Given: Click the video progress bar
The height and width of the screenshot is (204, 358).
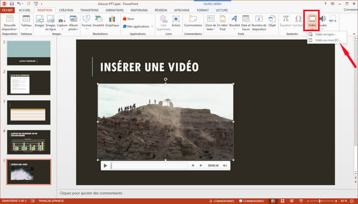Looking at the screenshot, I should tap(149, 166).
